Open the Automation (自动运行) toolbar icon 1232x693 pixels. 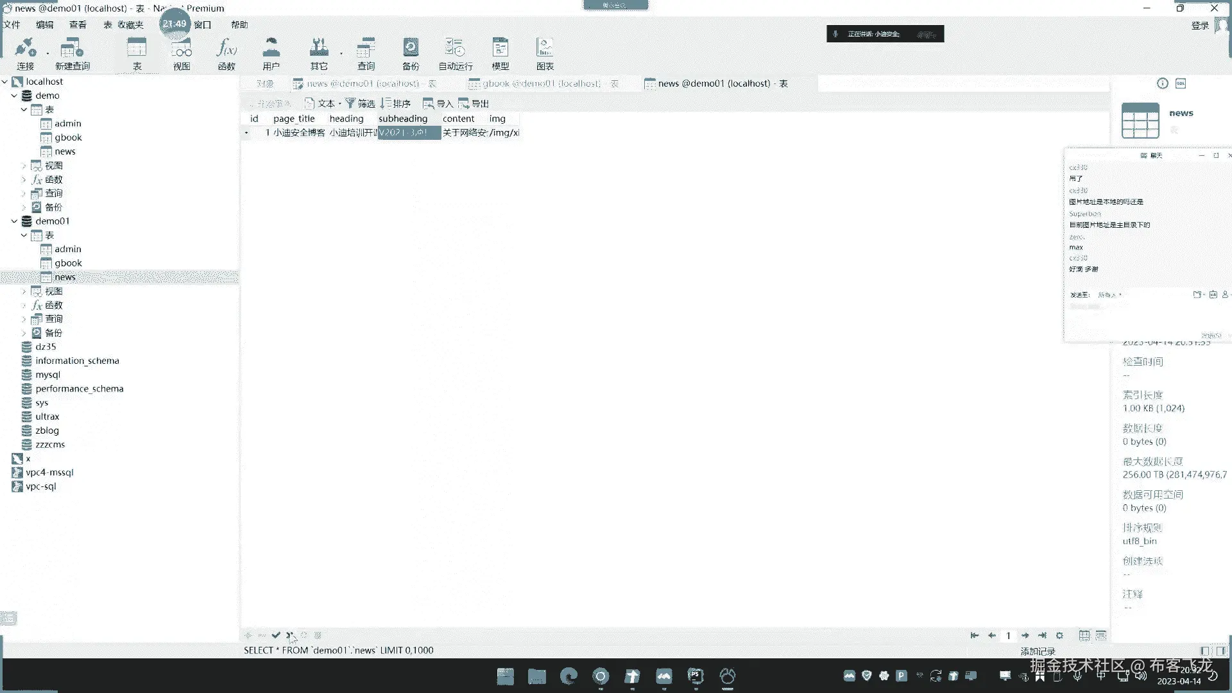(455, 53)
